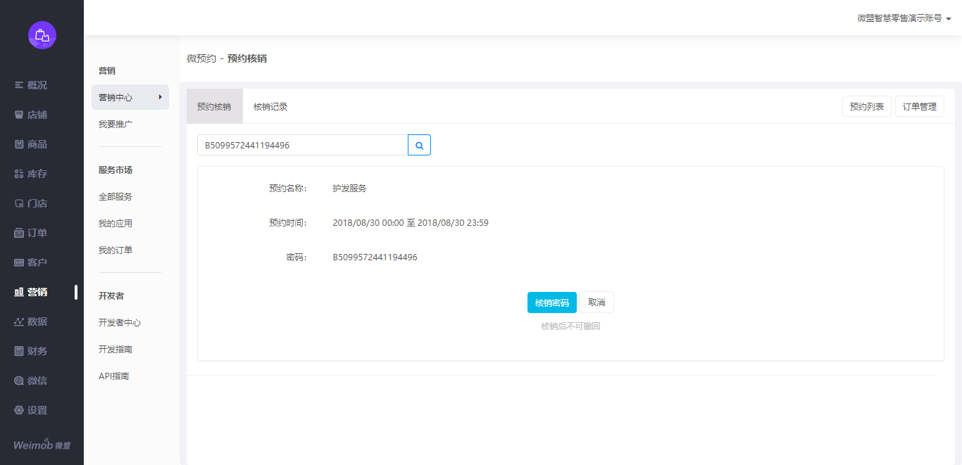
Task: Open the 店铺 shop icon in sidebar
Action: pyautogui.click(x=19, y=115)
